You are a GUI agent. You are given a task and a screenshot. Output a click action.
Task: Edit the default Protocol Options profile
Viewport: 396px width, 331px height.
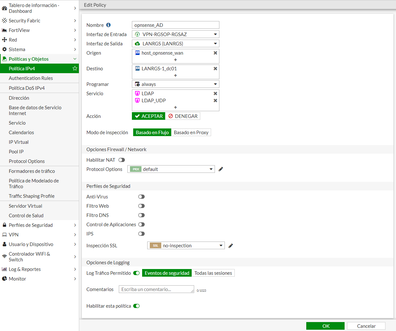[220, 169]
